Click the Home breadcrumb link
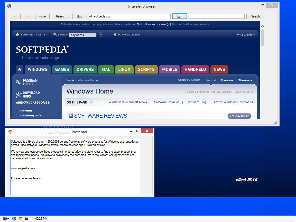296x222 pixels. point(70,80)
